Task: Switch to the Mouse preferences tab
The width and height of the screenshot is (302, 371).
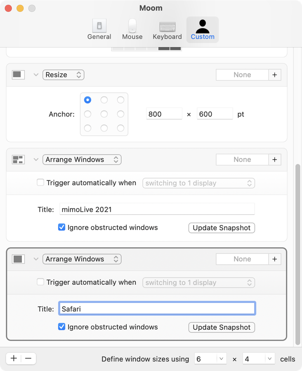Action: (x=132, y=30)
